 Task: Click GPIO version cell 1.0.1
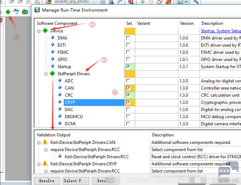coord(184,59)
